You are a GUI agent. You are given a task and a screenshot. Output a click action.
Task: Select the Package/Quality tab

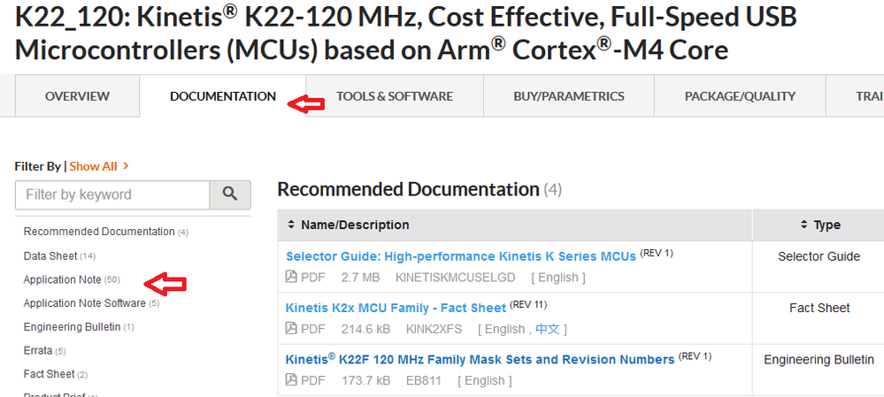coord(740,96)
